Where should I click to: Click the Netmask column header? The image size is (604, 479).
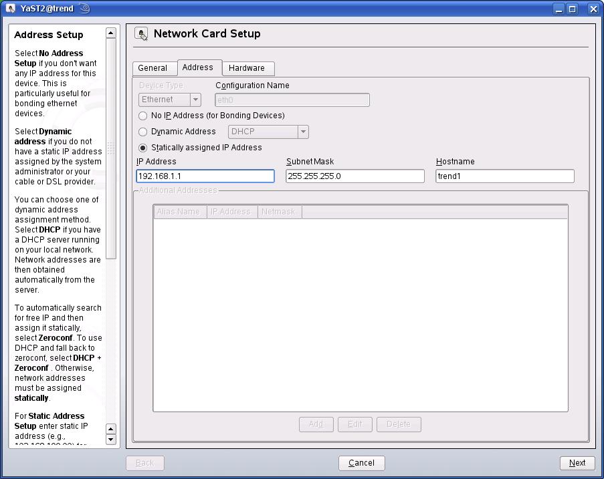click(280, 212)
